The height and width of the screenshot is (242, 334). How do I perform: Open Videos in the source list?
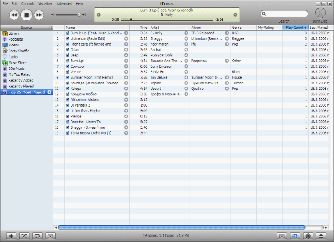pos(13,45)
